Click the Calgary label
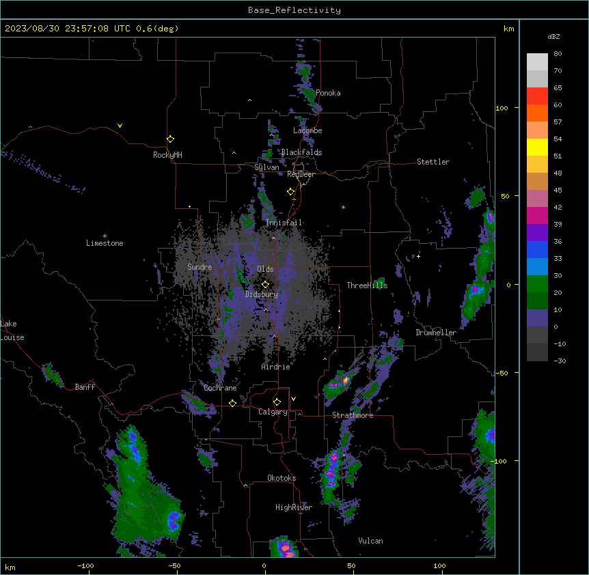 tap(273, 412)
